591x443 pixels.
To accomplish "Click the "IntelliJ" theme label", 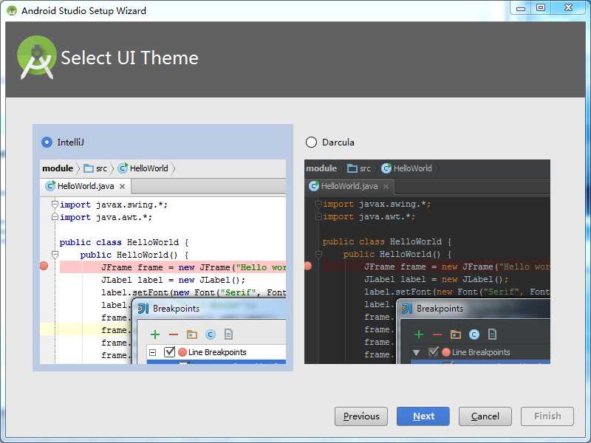I will click(x=70, y=142).
